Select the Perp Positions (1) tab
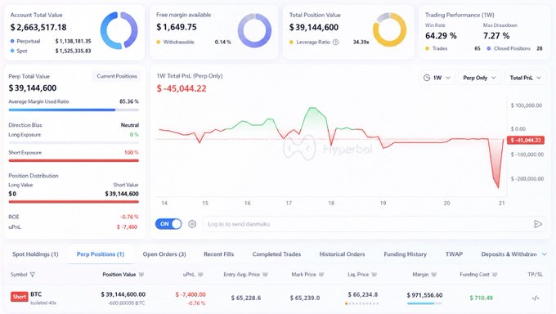556x314 pixels. (x=101, y=254)
